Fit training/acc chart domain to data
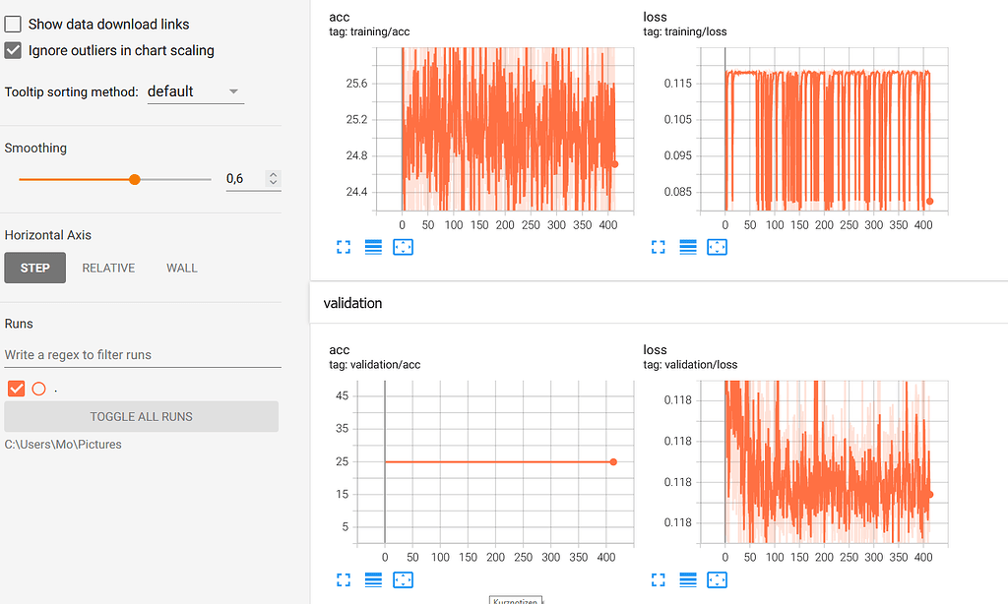This screenshot has height=604, width=1008. pyautogui.click(x=403, y=247)
